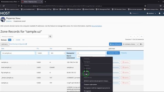Click the _dmarc.sample.uz. name cell
Viewport: 164px width, 92px height.
7,78
